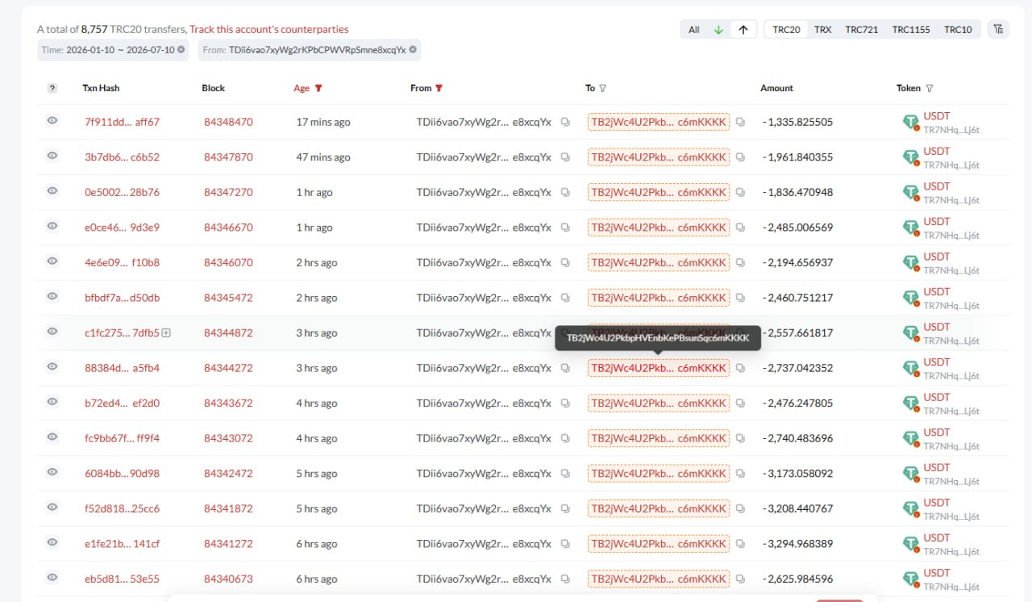Switch to TRC10 tab
This screenshot has height=602, width=1032.
pyautogui.click(x=958, y=30)
